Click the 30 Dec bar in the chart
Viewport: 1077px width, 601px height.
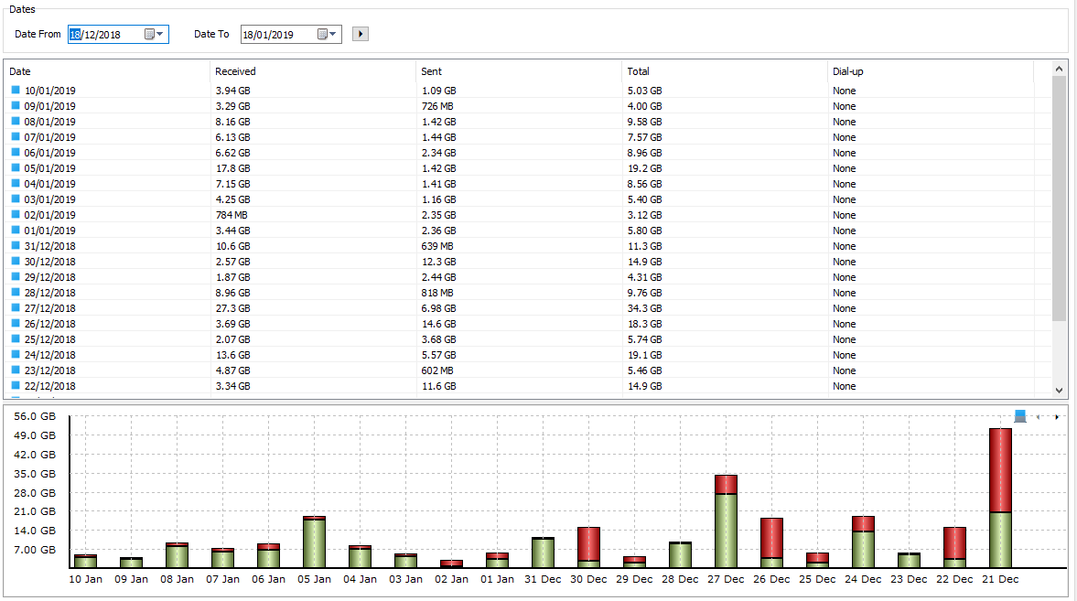(588, 547)
